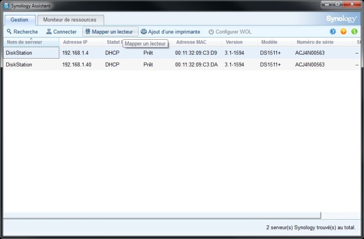This screenshot has width=364, height=239.
Task: Click IP address 192.168.1.40 cell
Action: click(77, 64)
